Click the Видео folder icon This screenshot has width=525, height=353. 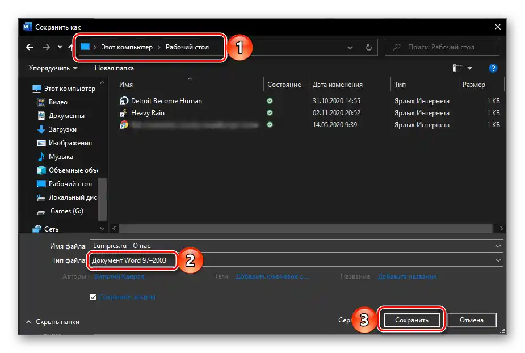41,102
